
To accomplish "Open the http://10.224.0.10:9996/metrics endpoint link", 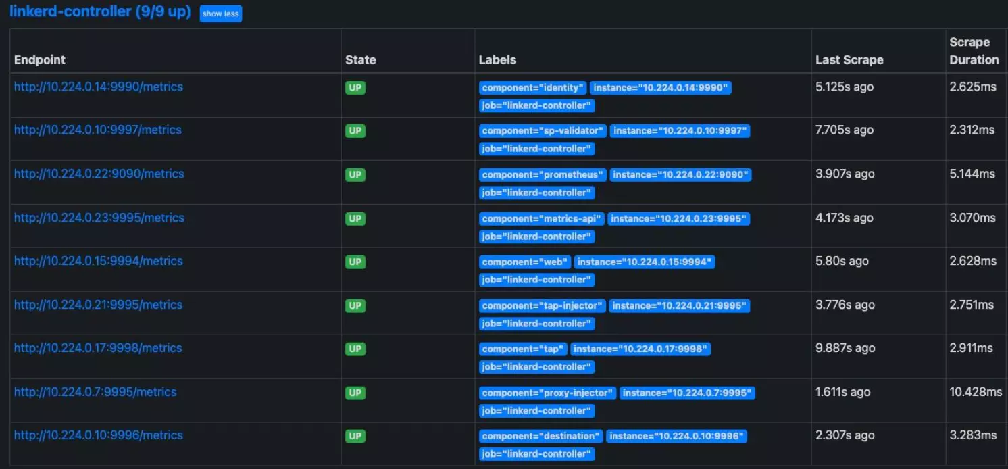I will click(x=99, y=435).
